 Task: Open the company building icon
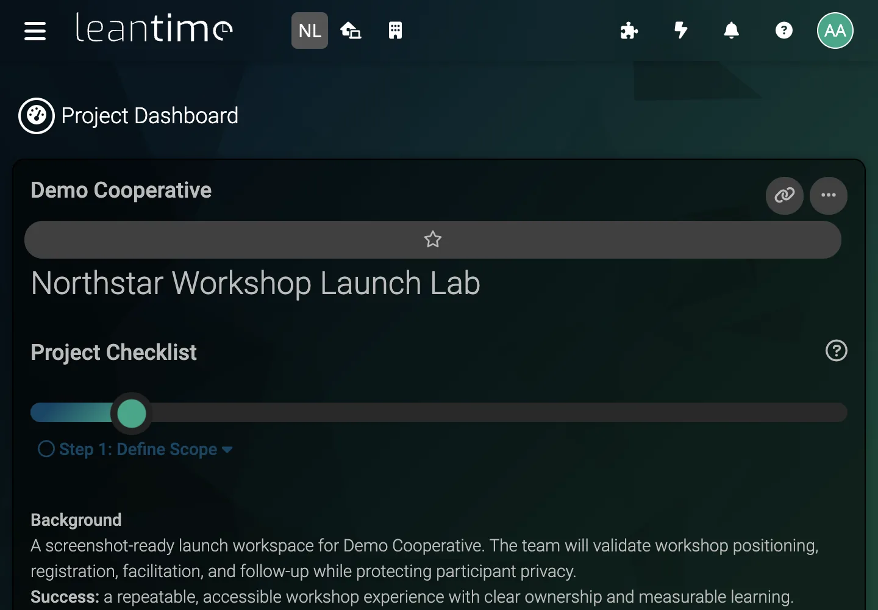(x=395, y=30)
